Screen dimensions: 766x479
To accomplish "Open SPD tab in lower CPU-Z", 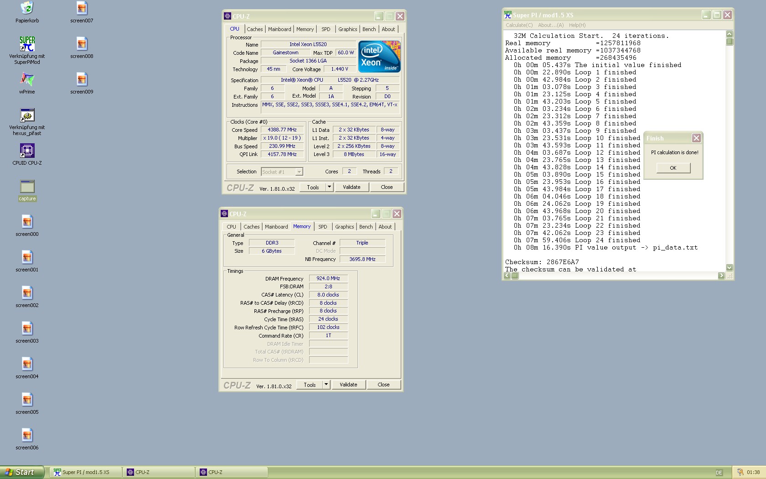I will tap(323, 227).
